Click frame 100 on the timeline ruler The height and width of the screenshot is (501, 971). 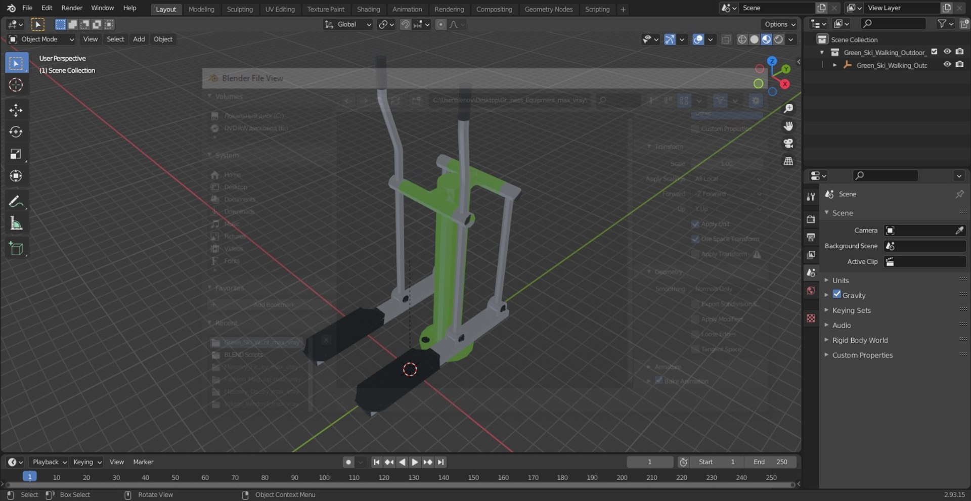click(324, 478)
